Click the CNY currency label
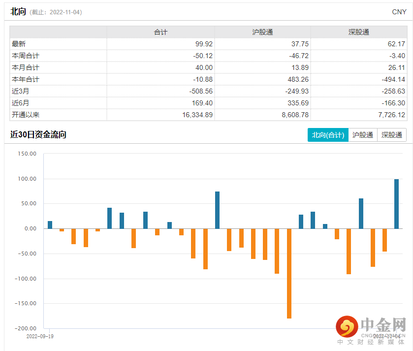413x351 pixels. click(399, 12)
